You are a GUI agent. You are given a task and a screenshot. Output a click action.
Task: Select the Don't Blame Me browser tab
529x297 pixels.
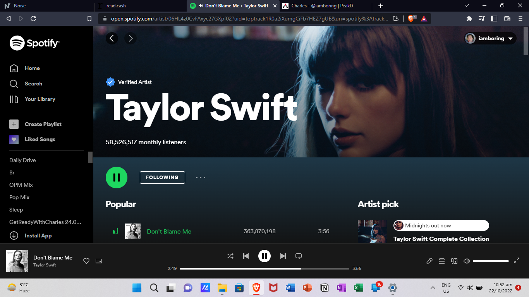point(233,6)
